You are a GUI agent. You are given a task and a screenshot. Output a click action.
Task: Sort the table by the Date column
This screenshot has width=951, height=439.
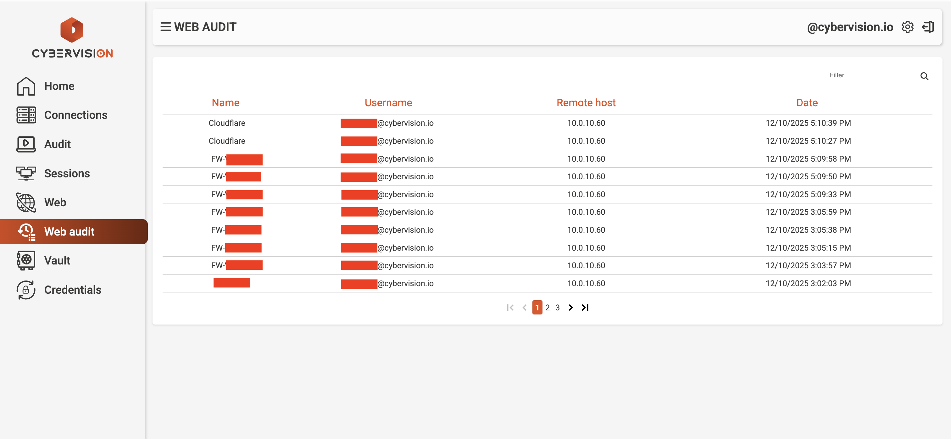point(807,103)
